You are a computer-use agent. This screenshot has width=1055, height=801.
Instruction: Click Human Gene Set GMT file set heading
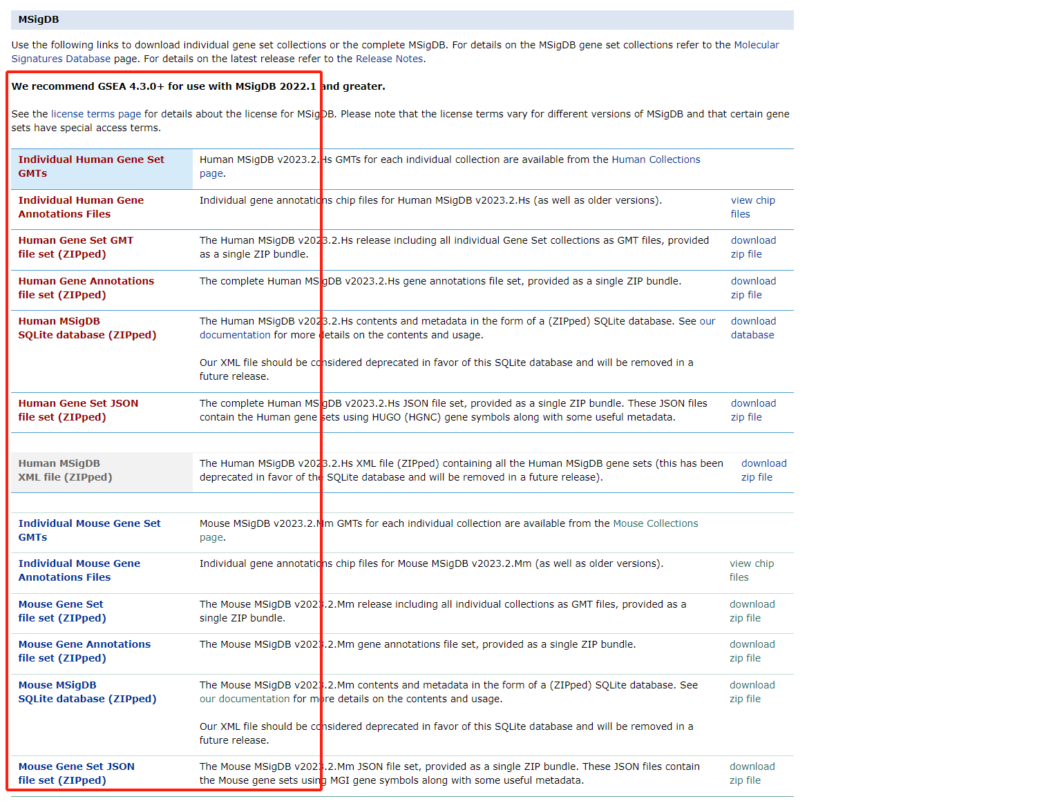pyautogui.click(x=76, y=247)
